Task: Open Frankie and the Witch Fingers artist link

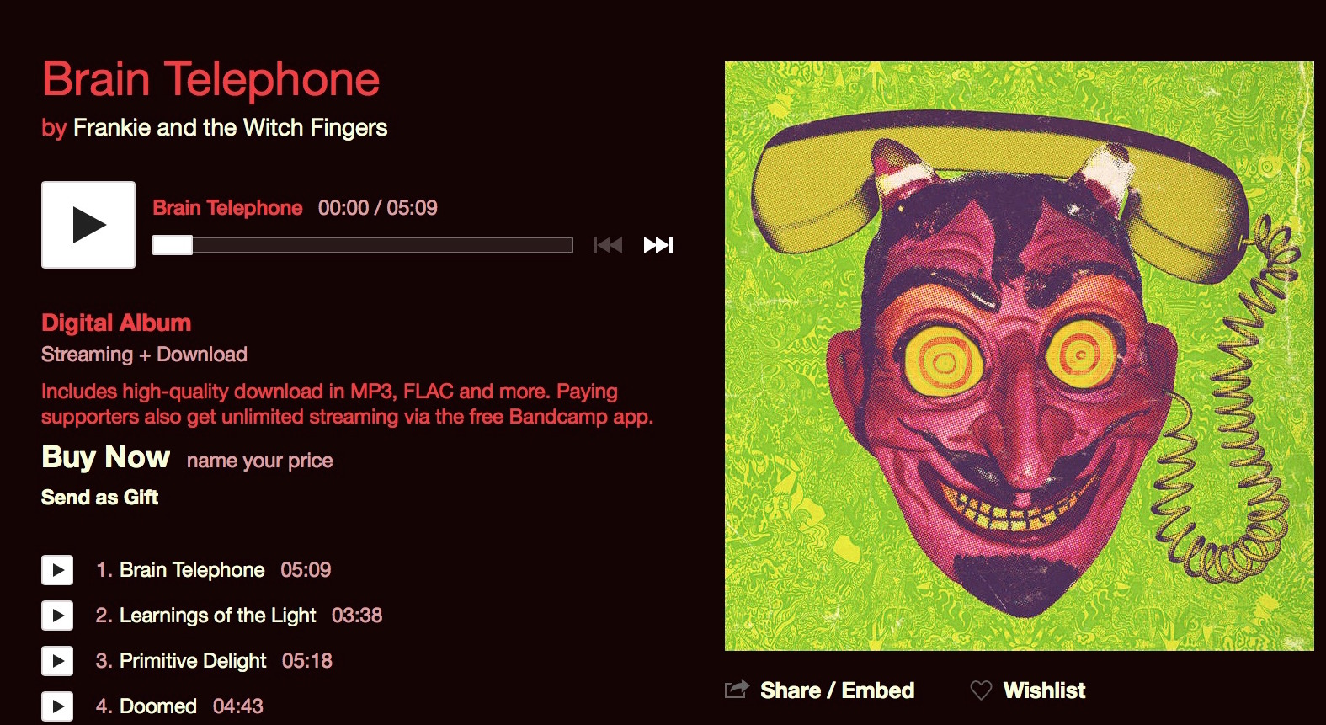Action: pyautogui.click(x=230, y=128)
